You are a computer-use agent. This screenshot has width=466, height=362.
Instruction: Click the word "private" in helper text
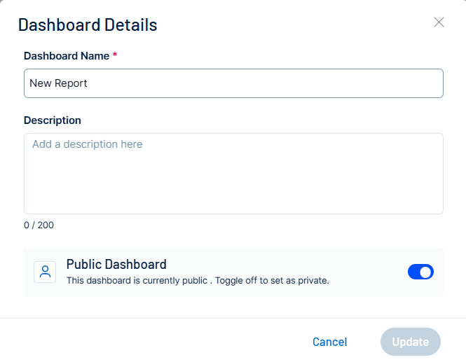[312, 281]
